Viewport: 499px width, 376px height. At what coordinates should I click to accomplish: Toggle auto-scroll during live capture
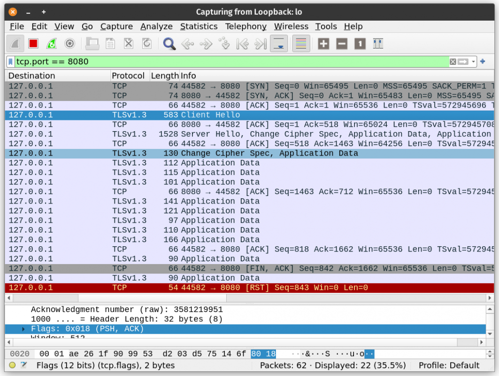click(279, 44)
